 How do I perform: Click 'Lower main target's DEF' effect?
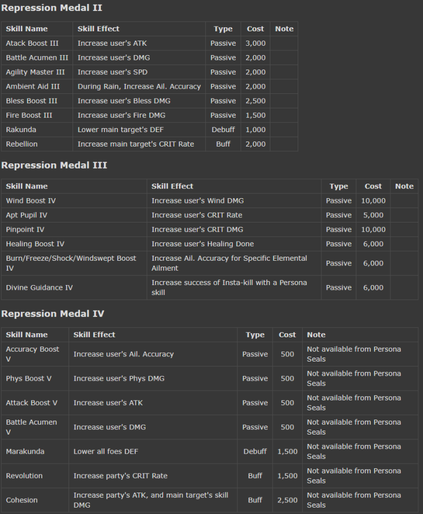[x=121, y=130]
